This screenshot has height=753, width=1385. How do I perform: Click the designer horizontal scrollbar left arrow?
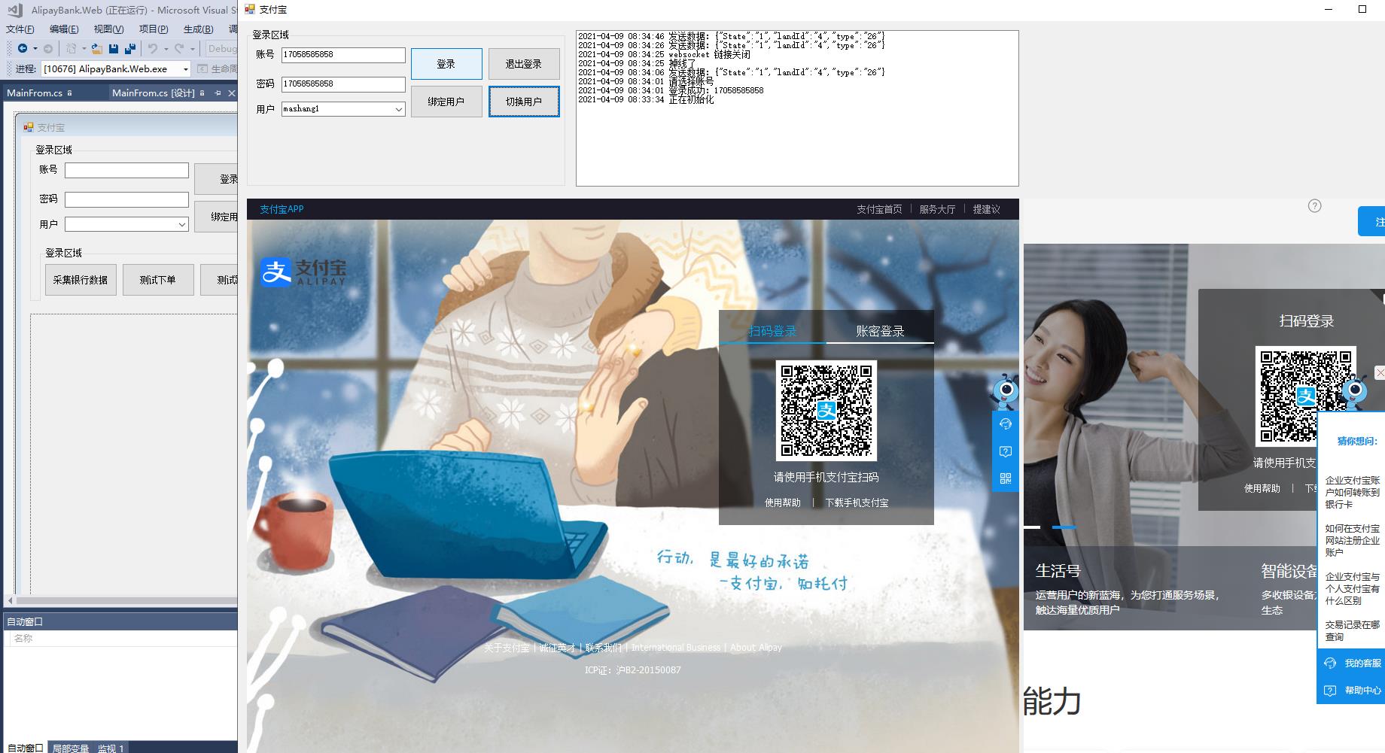(x=10, y=600)
